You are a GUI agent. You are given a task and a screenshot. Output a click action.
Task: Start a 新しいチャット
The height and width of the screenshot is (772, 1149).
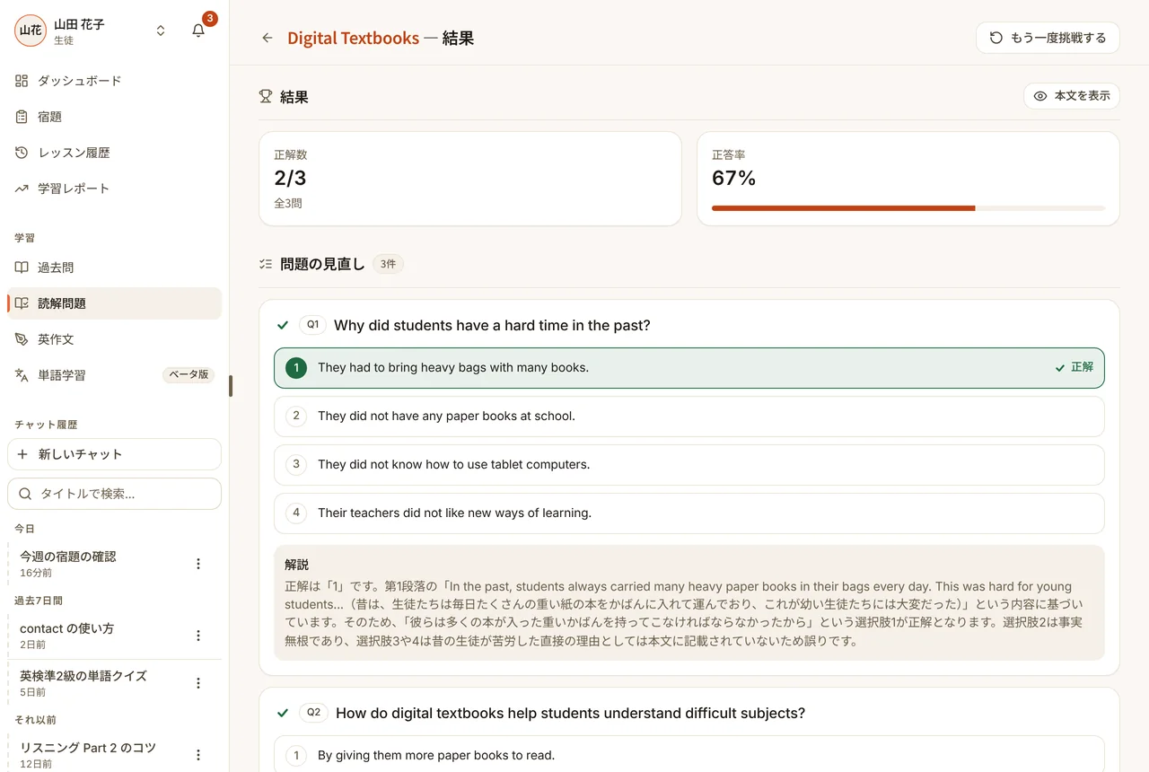(x=114, y=454)
